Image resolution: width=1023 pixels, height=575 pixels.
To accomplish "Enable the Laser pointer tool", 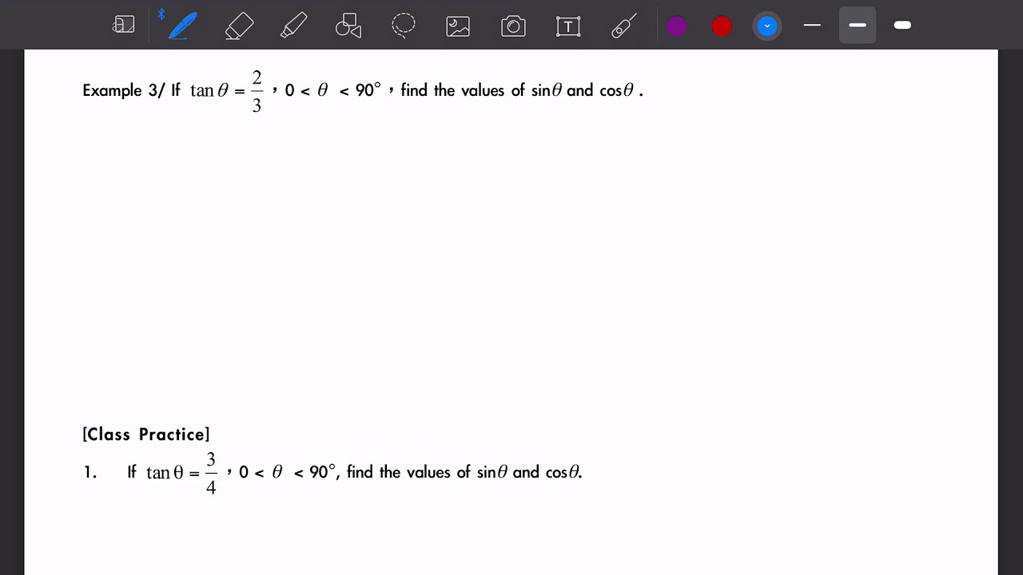I will (x=623, y=26).
